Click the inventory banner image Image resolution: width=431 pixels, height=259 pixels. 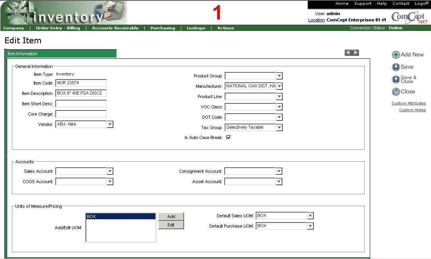pyautogui.click(x=64, y=13)
